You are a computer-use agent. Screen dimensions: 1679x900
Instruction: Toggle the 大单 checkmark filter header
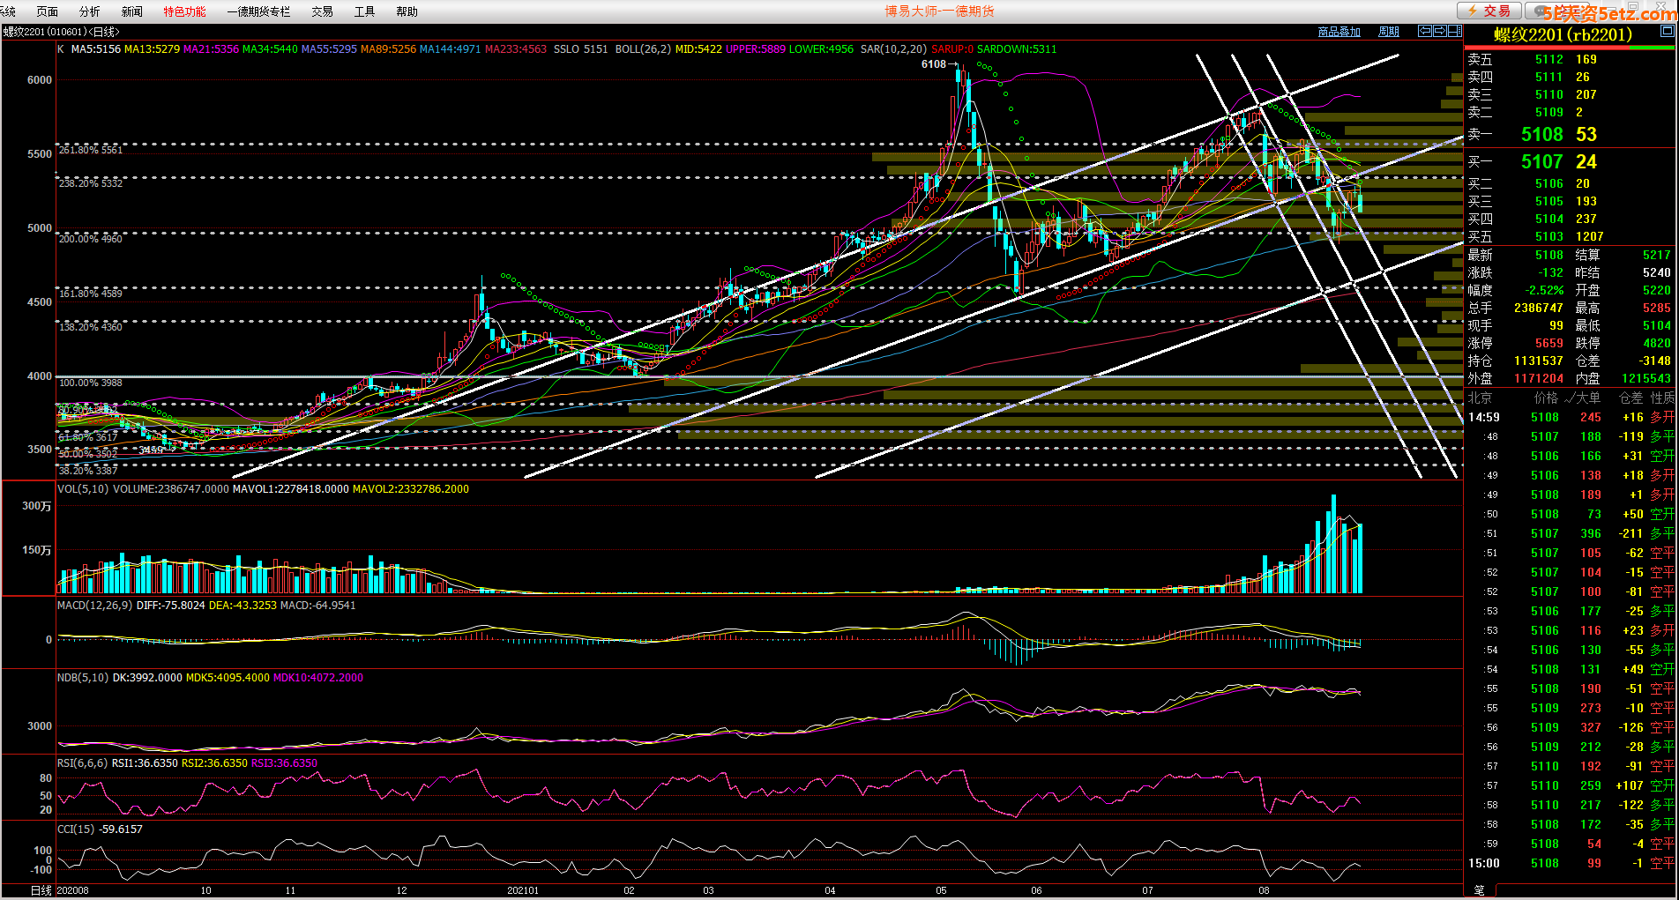(x=1582, y=398)
